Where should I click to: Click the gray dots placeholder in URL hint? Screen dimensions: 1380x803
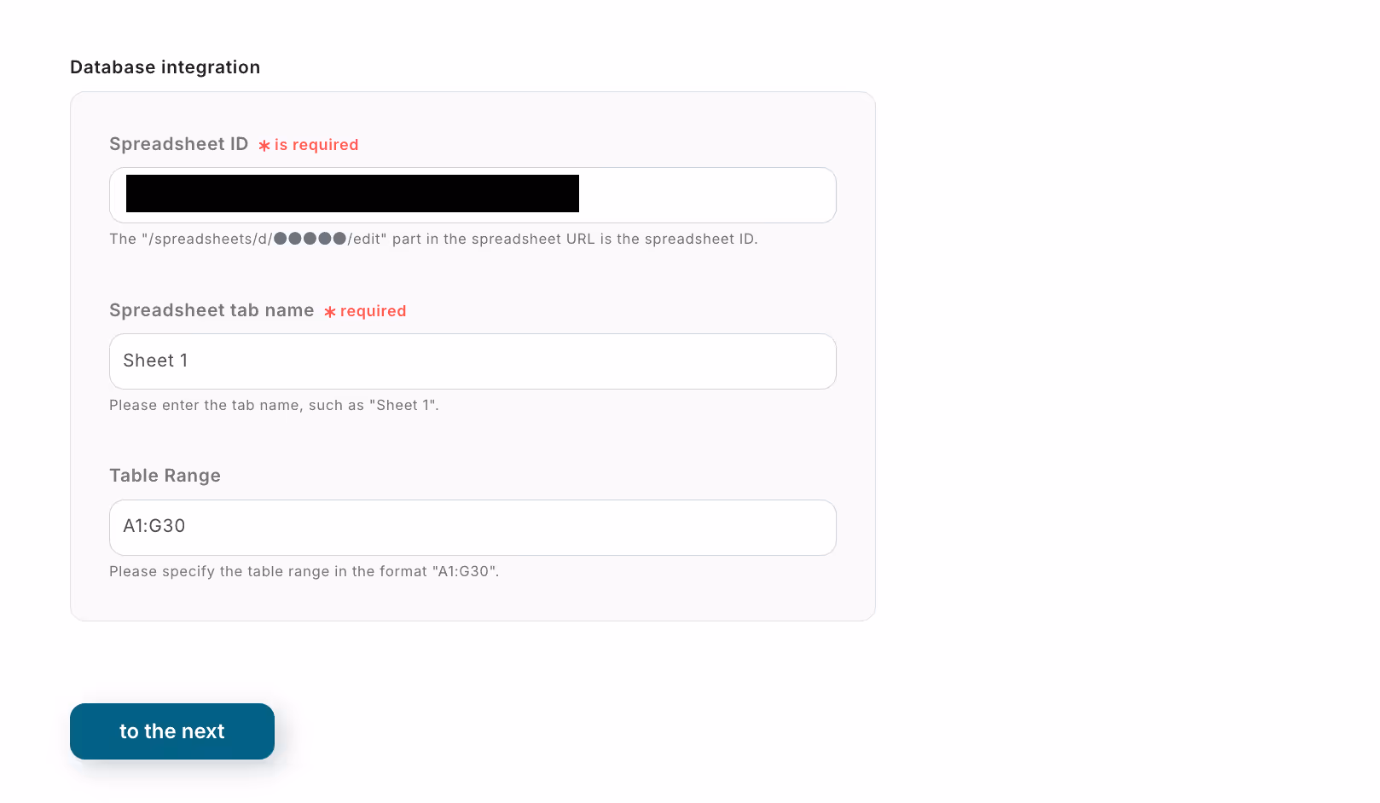click(x=310, y=239)
